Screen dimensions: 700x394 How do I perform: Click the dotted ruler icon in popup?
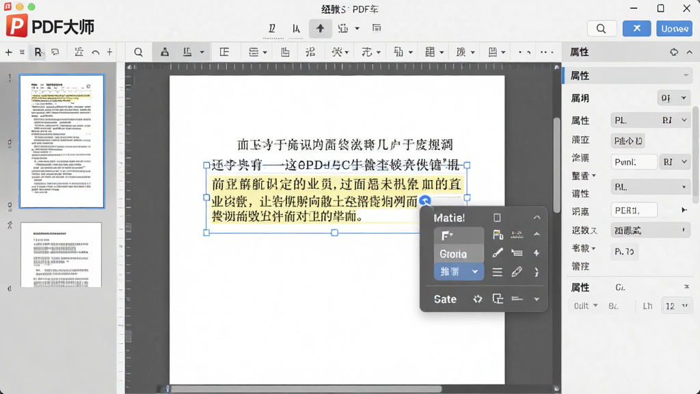point(517,235)
